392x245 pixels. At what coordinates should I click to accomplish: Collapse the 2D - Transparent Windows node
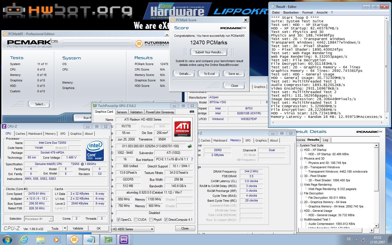click(x=302, y=167)
